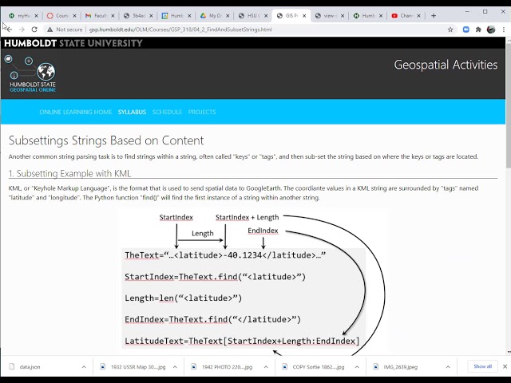The height and width of the screenshot is (383, 511).
Task: Expand options for data.json download
Action: coord(84,367)
